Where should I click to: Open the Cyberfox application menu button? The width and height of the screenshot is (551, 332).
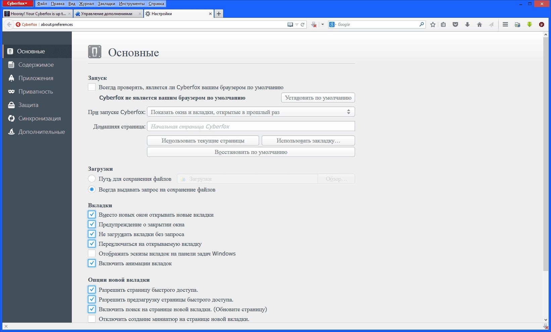[18, 3]
